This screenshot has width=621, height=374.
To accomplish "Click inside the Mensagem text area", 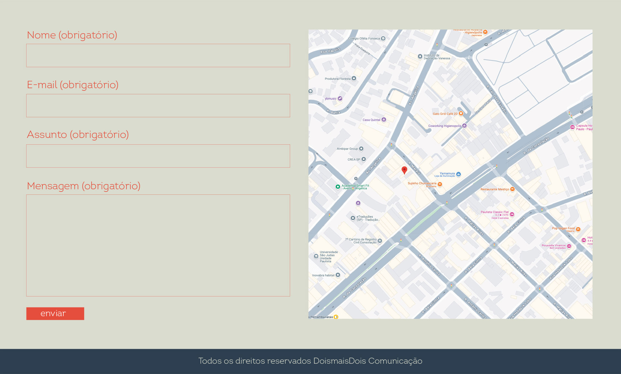I will tap(158, 245).
